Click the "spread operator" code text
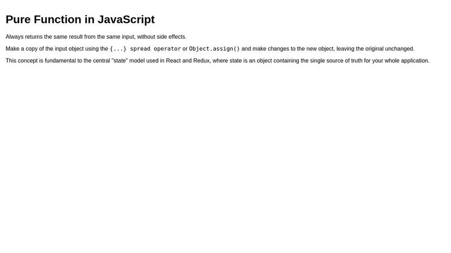Viewport: 451px width, 253px height. (156, 49)
